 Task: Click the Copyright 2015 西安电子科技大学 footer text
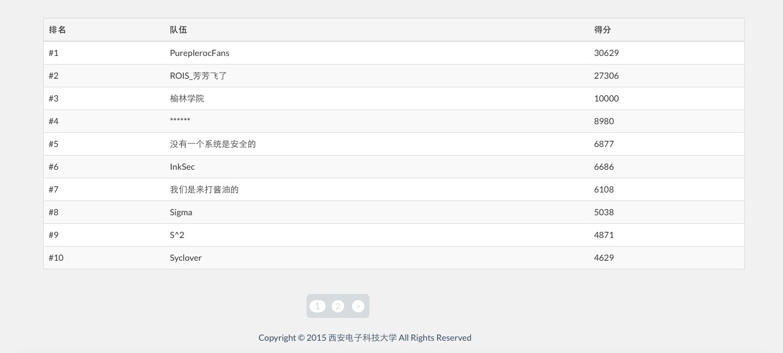click(364, 338)
